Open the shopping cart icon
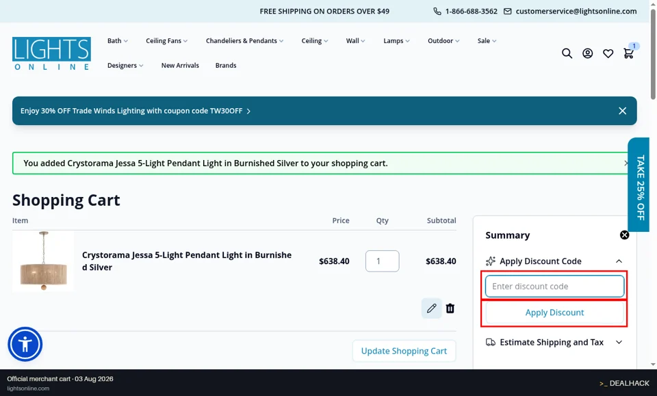This screenshot has height=396, width=657. (x=628, y=53)
